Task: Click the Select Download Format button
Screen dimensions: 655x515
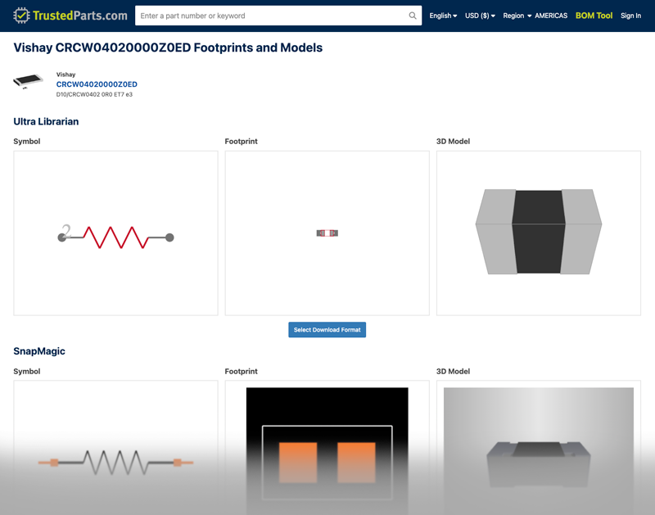Action: (x=327, y=329)
